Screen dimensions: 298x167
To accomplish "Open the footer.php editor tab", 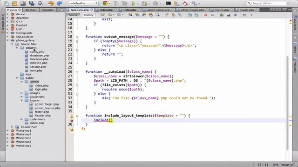I will click(222, 10).
